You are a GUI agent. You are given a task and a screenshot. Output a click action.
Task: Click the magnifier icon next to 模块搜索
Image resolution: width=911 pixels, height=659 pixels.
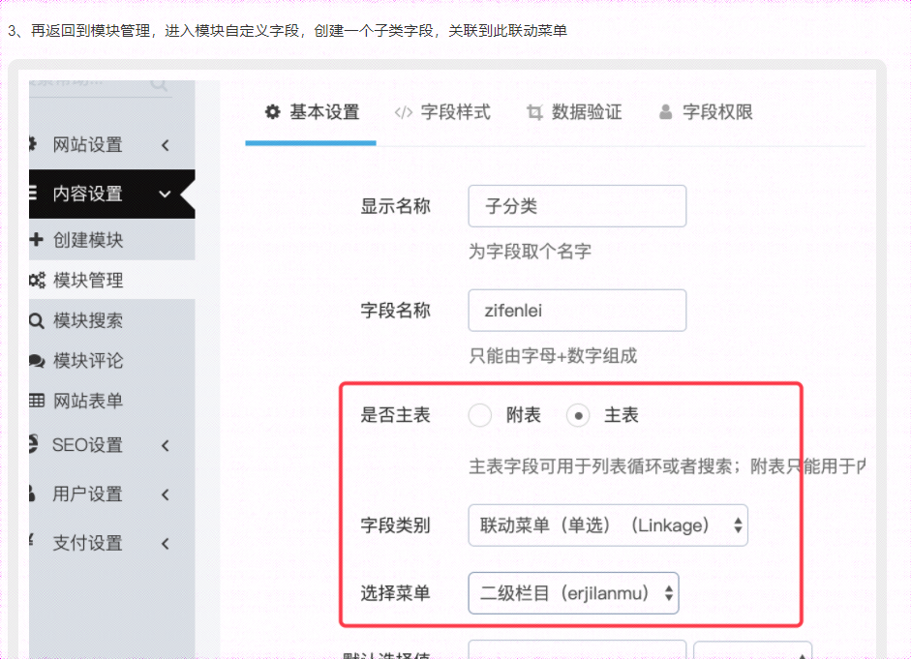(36, 320)
